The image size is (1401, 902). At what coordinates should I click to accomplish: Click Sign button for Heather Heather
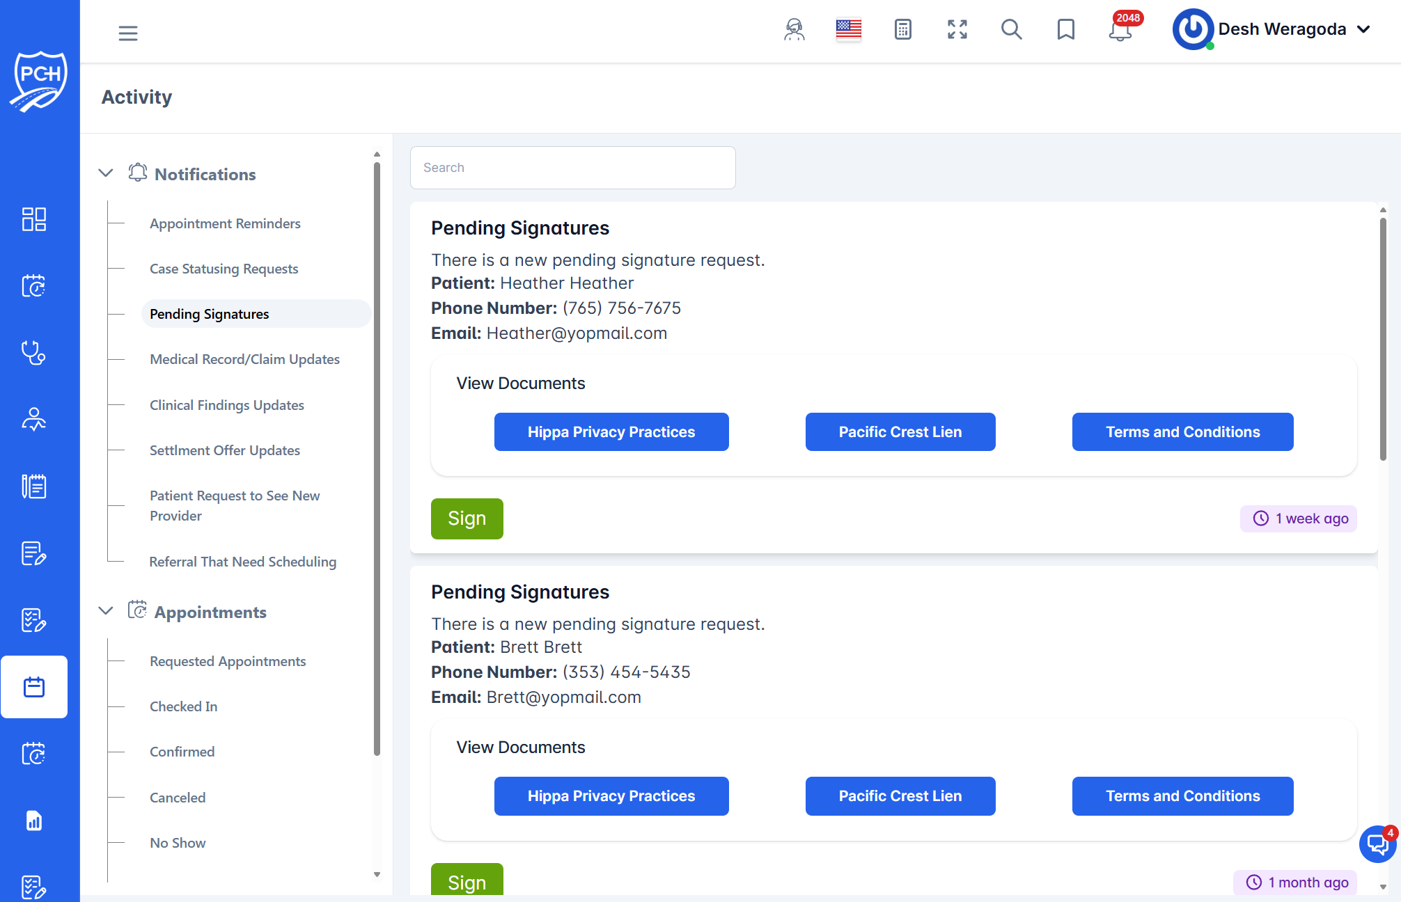467,519
